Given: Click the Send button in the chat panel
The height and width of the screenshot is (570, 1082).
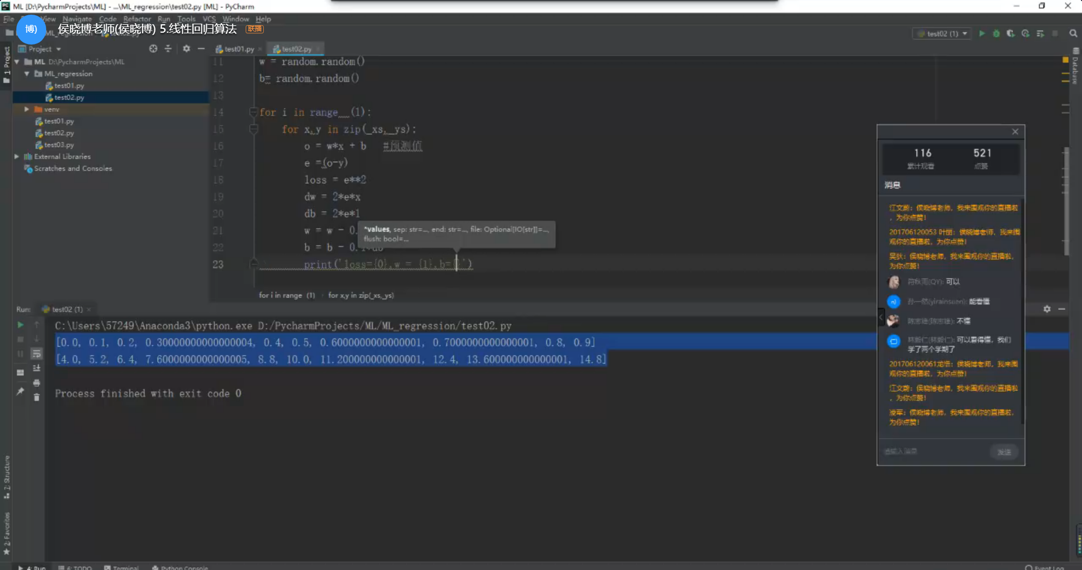Looking at the screenshot, I should click(x=1004, y=452).
